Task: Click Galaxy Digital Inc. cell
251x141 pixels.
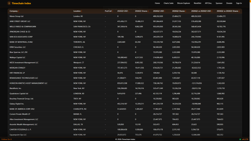Action: pyautogui.click(x=17, y=104)
